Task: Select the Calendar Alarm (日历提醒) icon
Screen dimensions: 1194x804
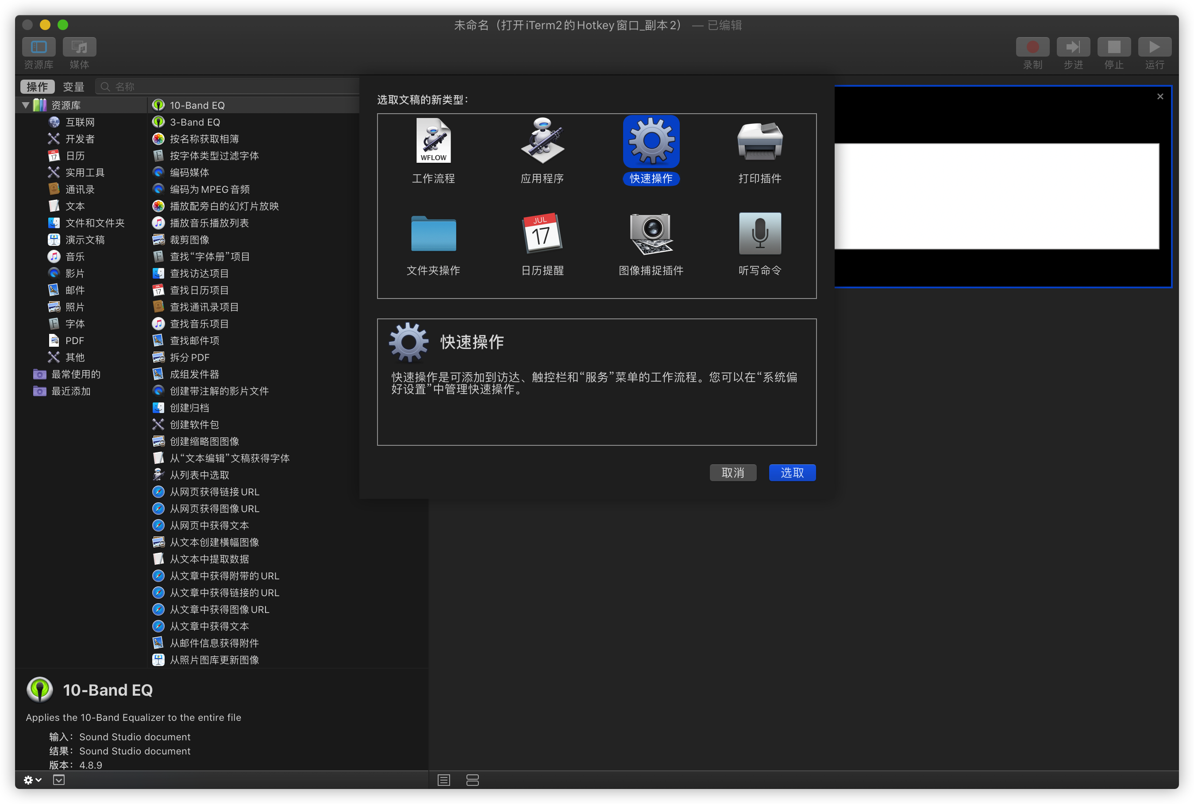Action: click(542, 234)
